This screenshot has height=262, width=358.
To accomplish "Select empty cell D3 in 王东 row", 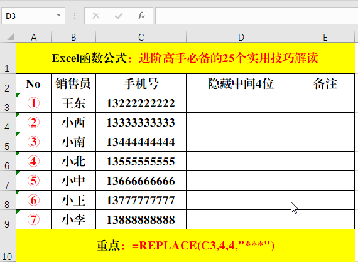I will tap(241, 103).
